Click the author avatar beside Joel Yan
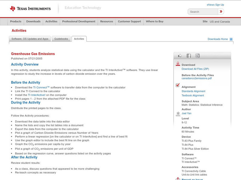The height and width of the screenshot is (180, 241). [x=177, y=114]
